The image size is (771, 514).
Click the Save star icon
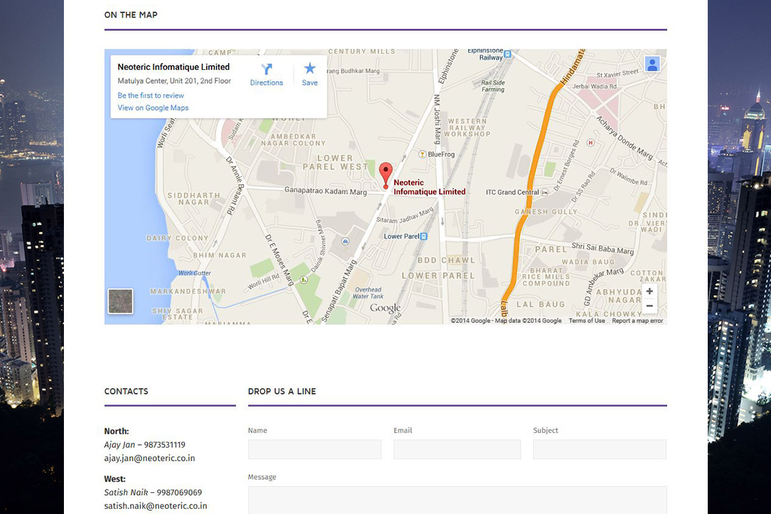coord(310,69)
